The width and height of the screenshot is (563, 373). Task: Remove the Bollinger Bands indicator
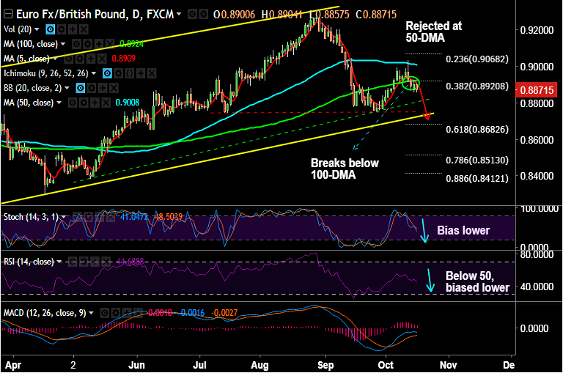(x=114, y=88)
